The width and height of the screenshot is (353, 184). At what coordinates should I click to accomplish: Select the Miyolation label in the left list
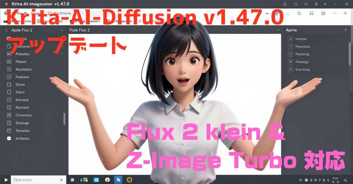coord(24,69)
